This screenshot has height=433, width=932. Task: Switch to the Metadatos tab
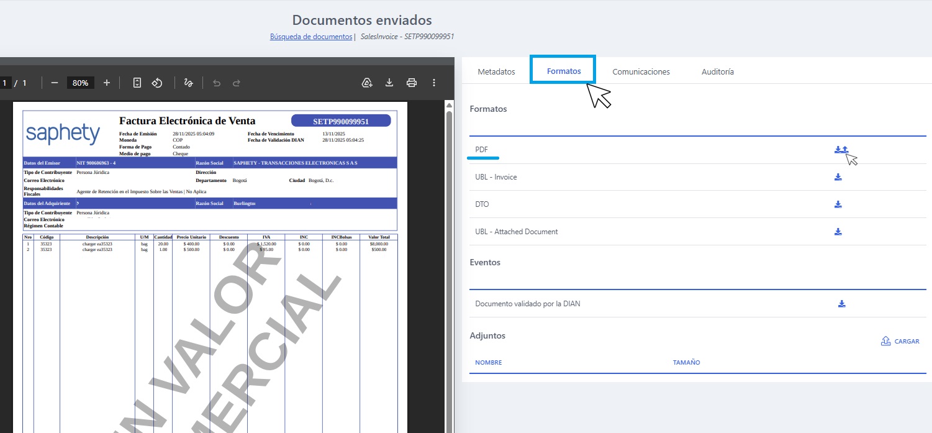pyautogui.click(x=496, y=71)
